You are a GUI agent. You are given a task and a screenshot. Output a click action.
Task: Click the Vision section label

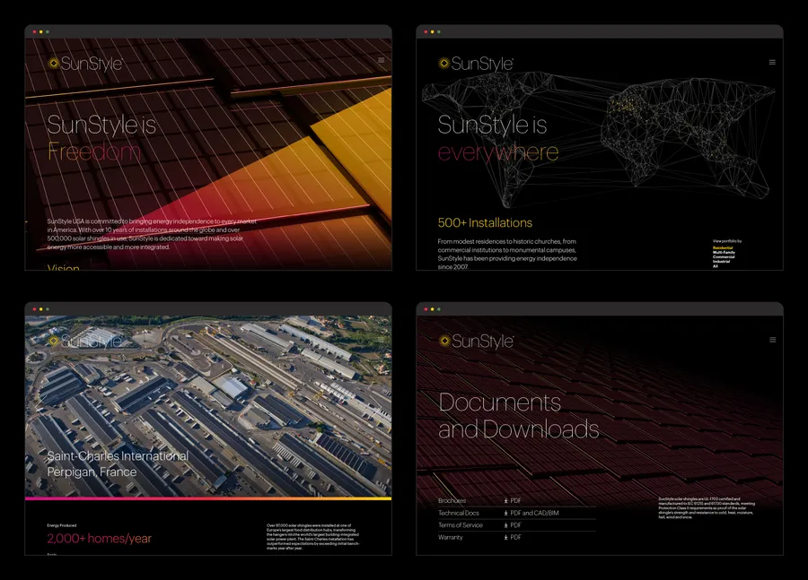[x=63, y=269]
